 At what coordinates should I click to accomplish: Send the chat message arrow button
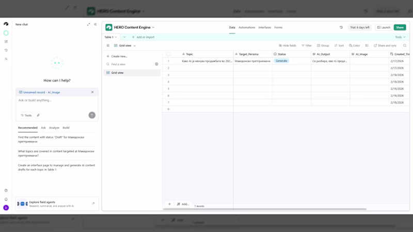pyautogui.click(x=92, y=115)
